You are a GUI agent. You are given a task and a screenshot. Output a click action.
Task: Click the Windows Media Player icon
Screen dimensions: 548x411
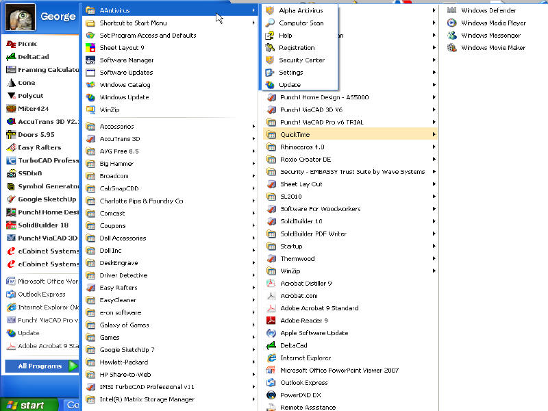pos(452,23)
